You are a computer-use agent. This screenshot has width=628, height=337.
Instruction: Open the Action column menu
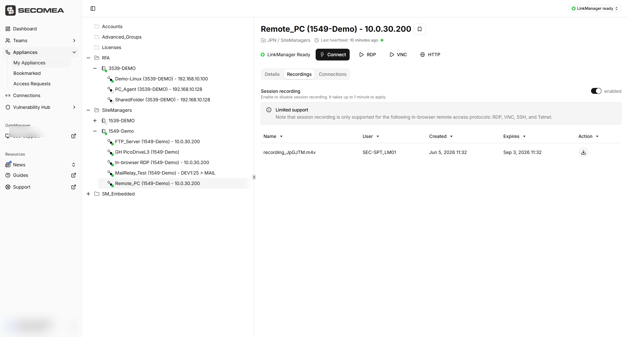pyautogui.click(x=588, y=136)
